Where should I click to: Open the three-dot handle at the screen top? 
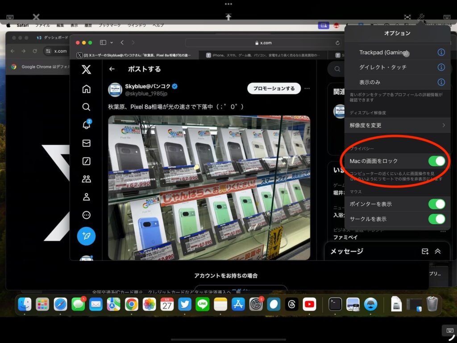(x=228, y=4)
